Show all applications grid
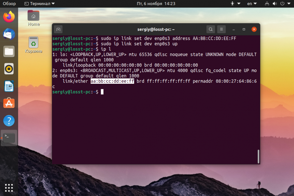 9,188
